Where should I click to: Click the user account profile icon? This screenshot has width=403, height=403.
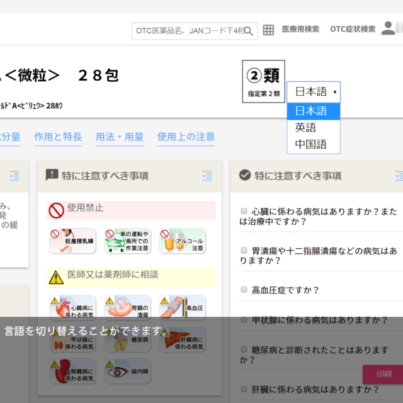click(389, 28)
